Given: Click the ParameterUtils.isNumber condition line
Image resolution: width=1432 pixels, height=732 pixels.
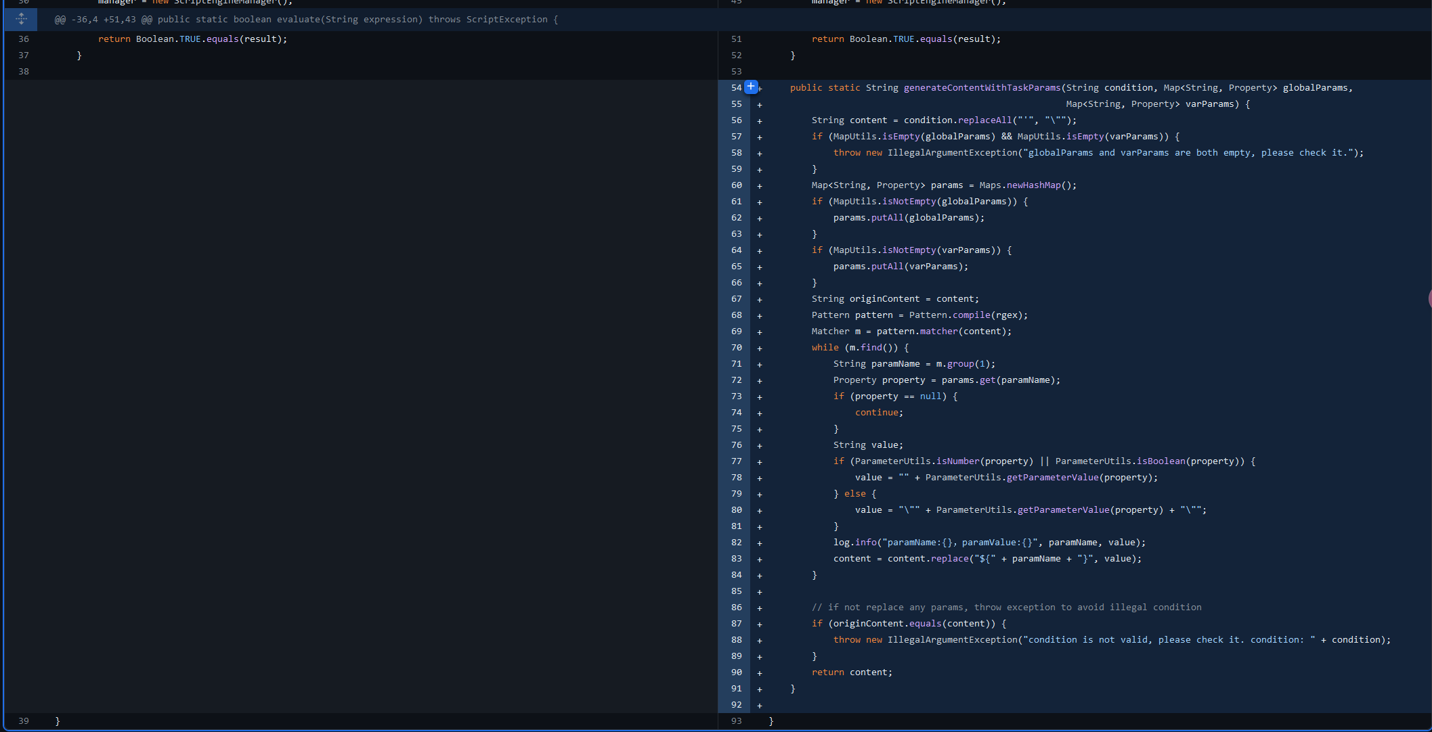Looking at the screenshot, I should coord(1044,461).
